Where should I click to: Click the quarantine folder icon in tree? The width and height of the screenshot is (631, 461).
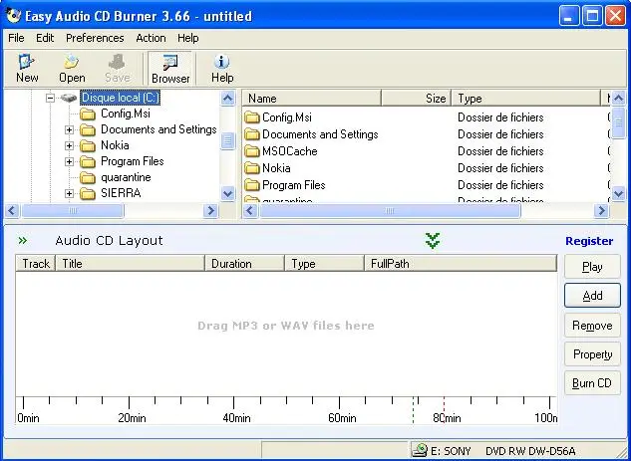click(88, 177)
